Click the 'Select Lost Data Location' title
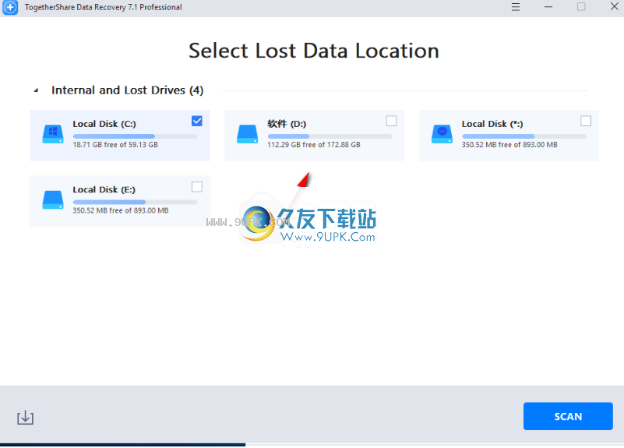The height and width of the screenshot is (448, 624). tap(314, 51)
